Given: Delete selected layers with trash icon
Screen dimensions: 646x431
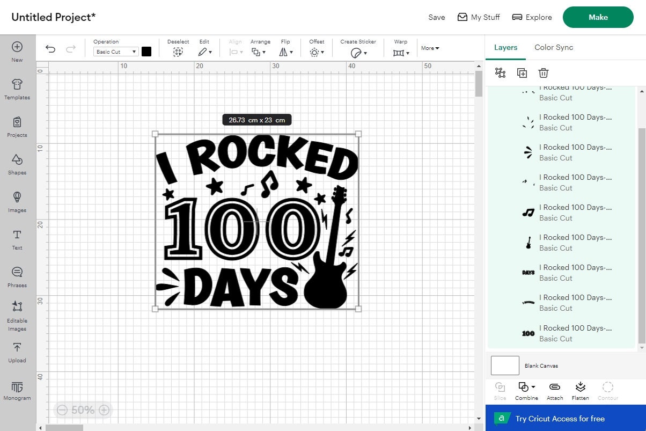Looking at the screenshot, I should [544, 72].
